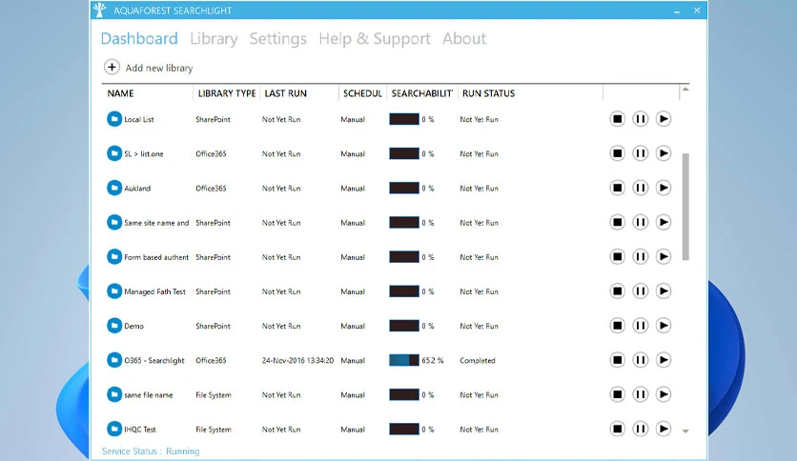Open the About tab
The width and height of the screenshot is (797, 461).
[x=464, y=39]
